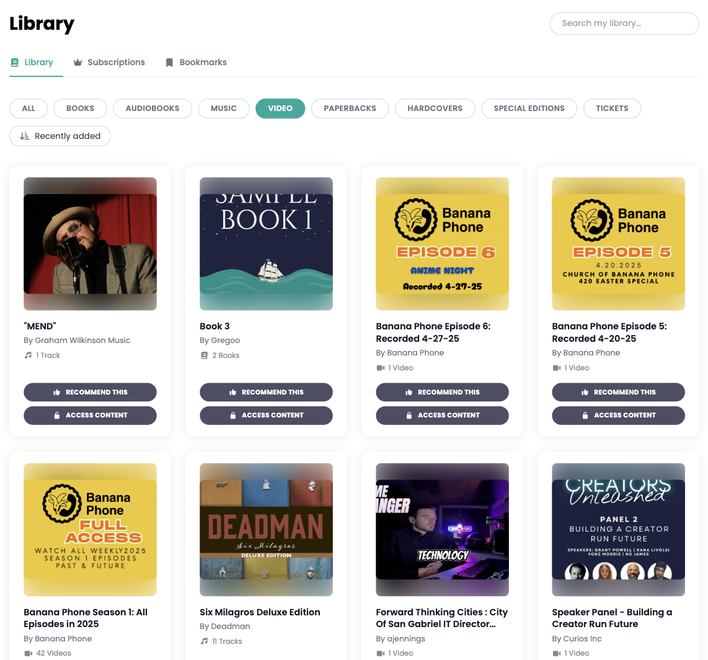Access content for Book 3

pos(267,415)
